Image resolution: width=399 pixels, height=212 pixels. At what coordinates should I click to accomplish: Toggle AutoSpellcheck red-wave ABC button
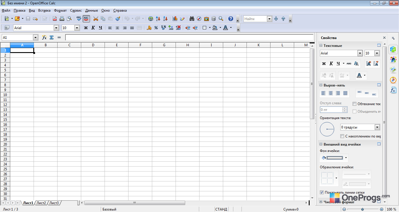(86, 19)
